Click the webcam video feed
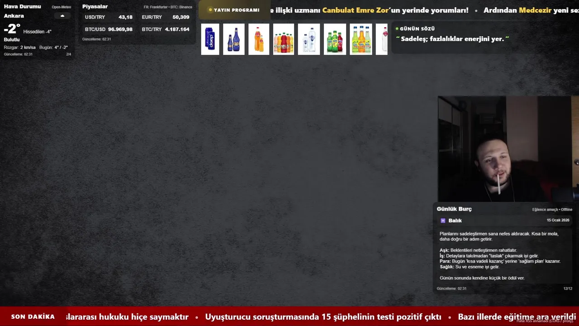The width and height of the screenshot is (579, 326). click(508, 149)
